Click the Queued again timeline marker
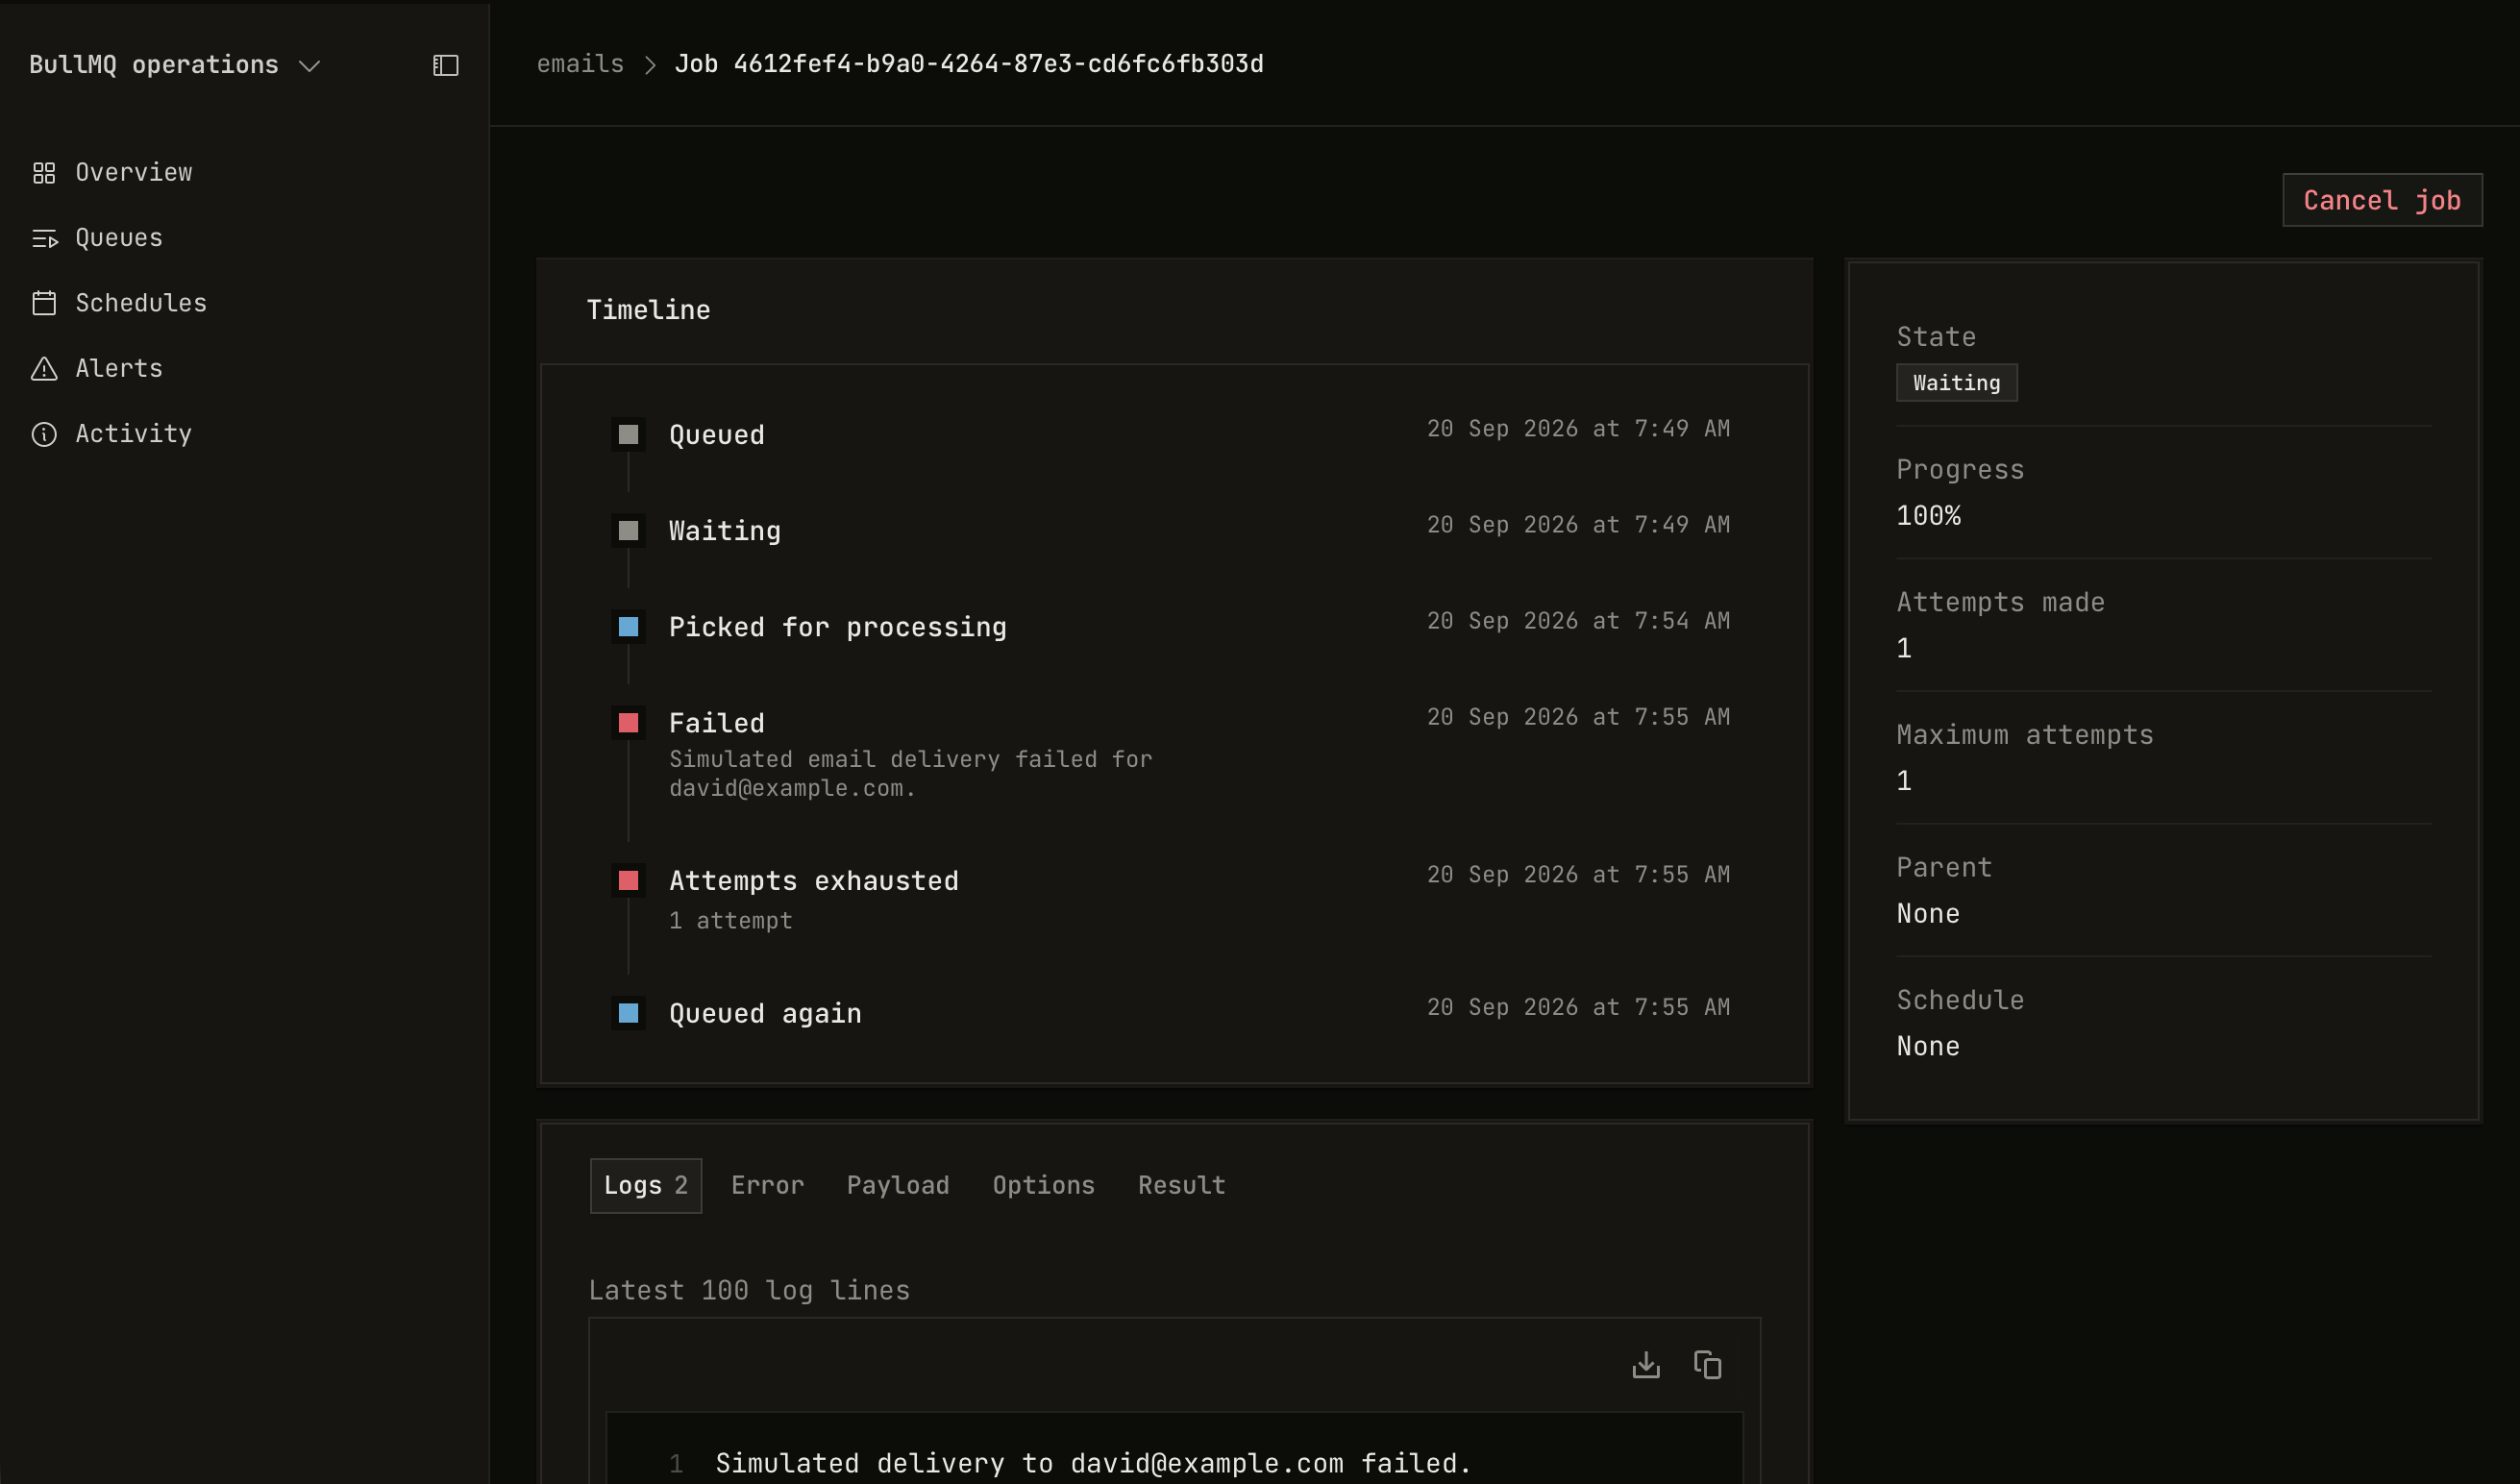This screenshot has width=2520, height=1484. pos(628,1013)
